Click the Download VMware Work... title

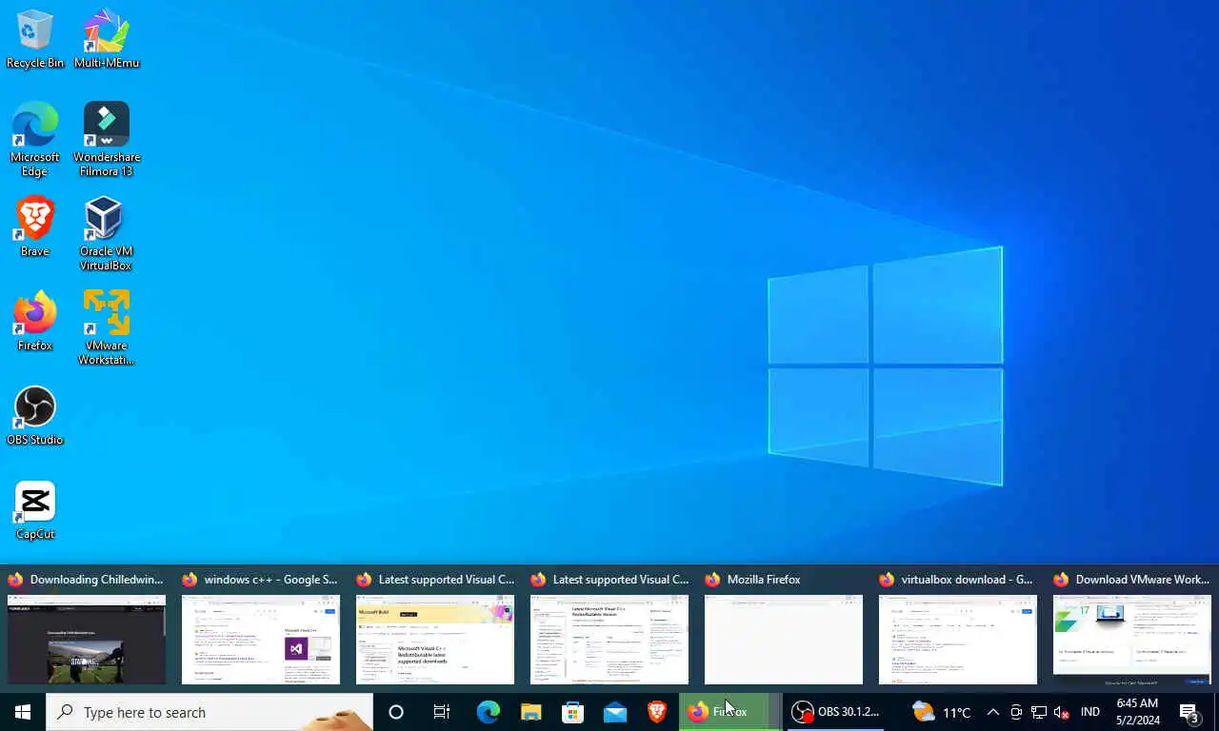point(1142,579)
